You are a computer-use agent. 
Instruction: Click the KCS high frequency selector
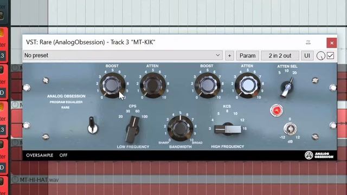click(x=228, y=129)
